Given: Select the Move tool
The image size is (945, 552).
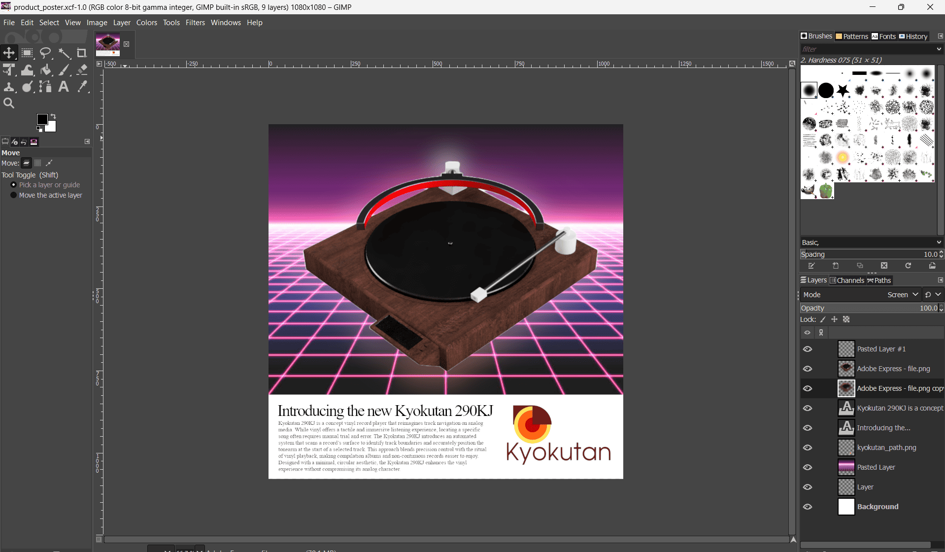Looking at the screenshot, I should coord(9,53).
